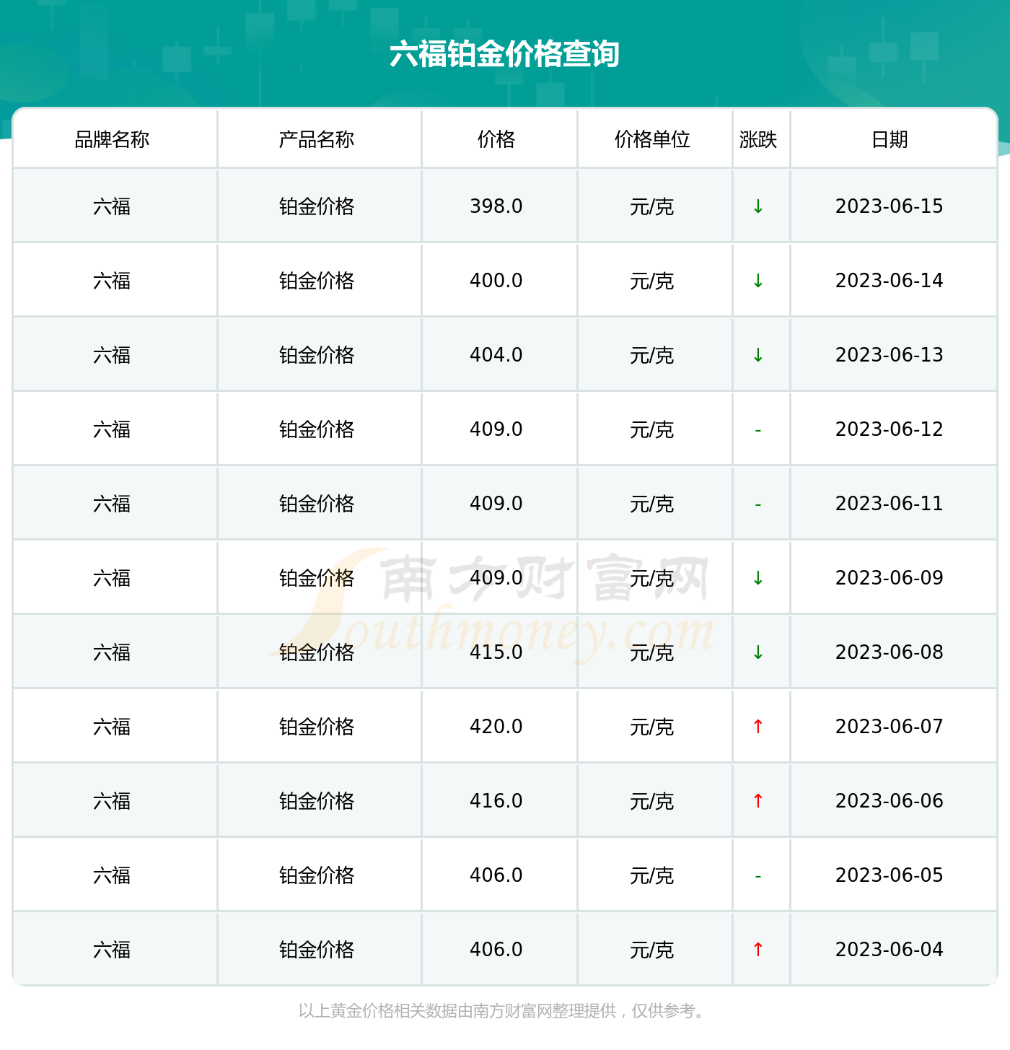
Task: Click the date 2023-06-04
Action: (x=890, y=950)
